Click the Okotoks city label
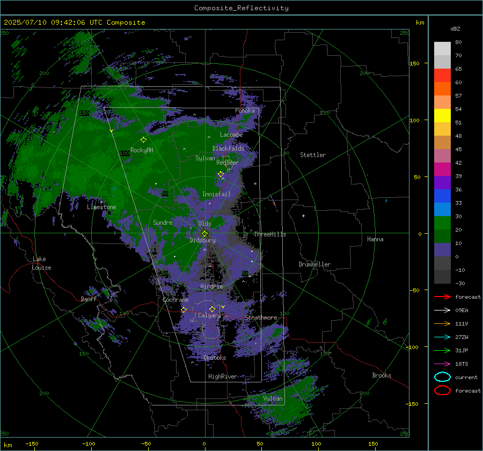 click(215, 358)
